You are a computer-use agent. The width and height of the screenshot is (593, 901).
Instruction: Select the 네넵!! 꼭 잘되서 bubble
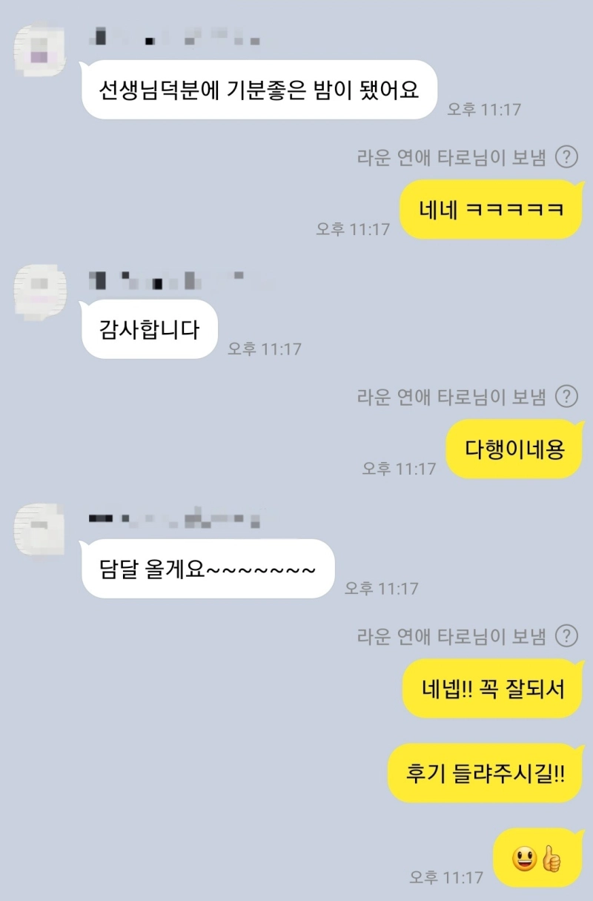[x=493, y=689]
